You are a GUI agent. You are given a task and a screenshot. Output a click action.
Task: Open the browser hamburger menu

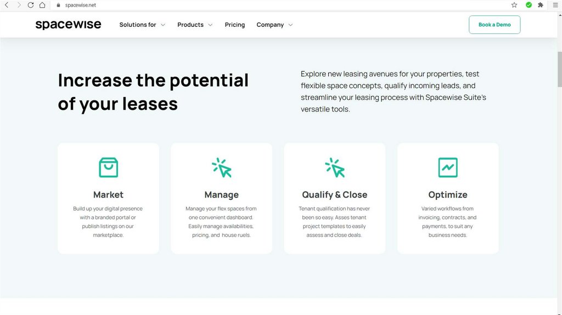click(x=555, y=5)
